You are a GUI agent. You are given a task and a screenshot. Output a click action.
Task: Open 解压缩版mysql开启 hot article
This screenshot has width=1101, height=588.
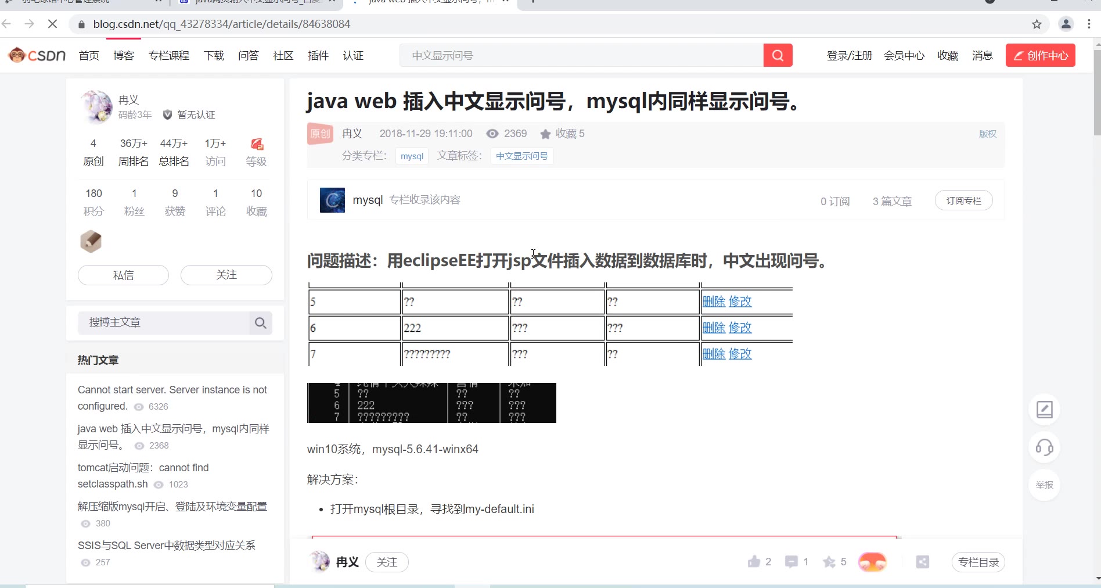pos(172,507)
